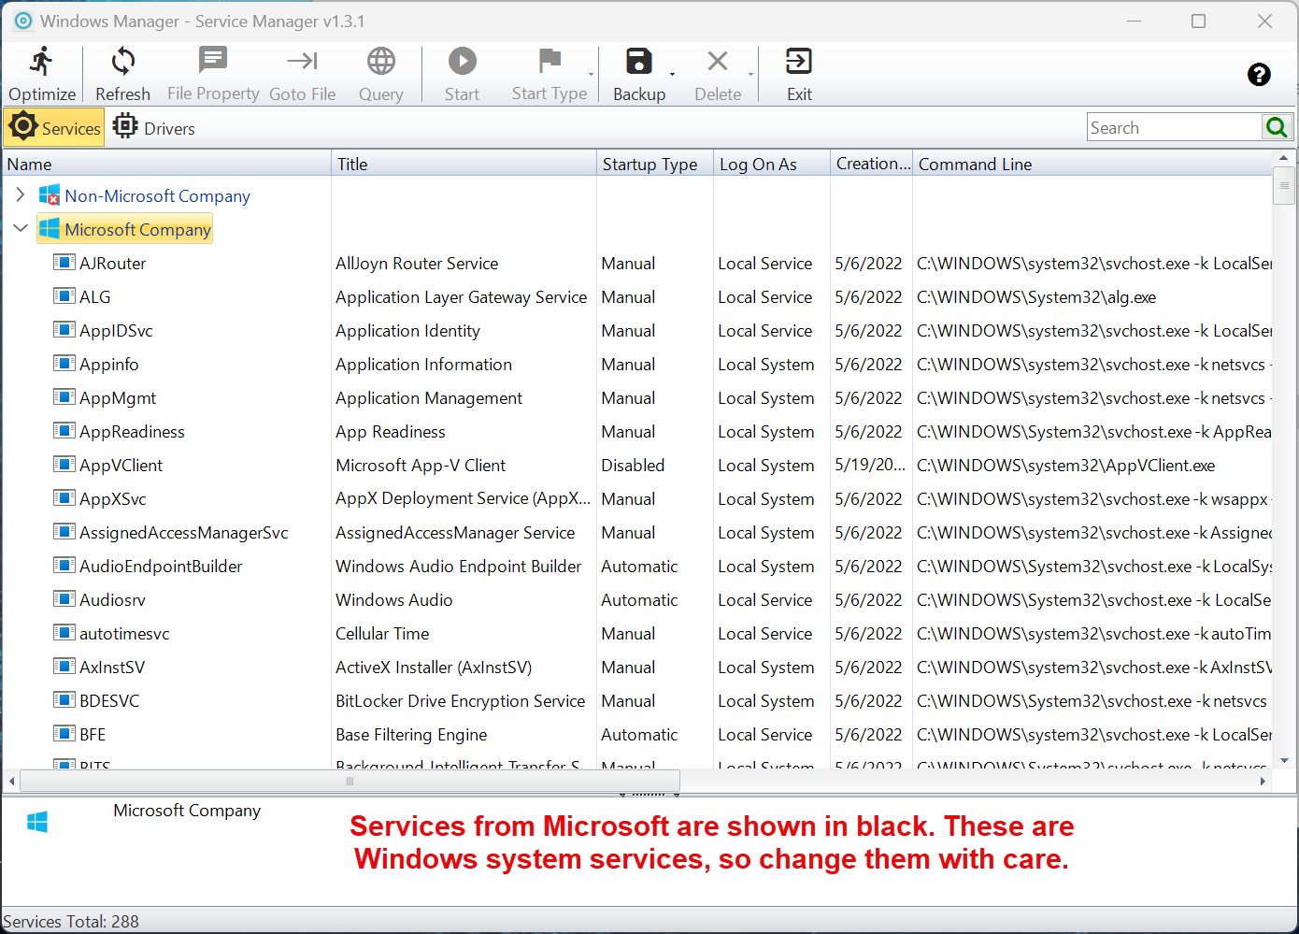Image resolution: width=1299 pixels, height=934 pixels.
Task: Click the vertical scrollbar down arrow
Action: [1284, 760]
